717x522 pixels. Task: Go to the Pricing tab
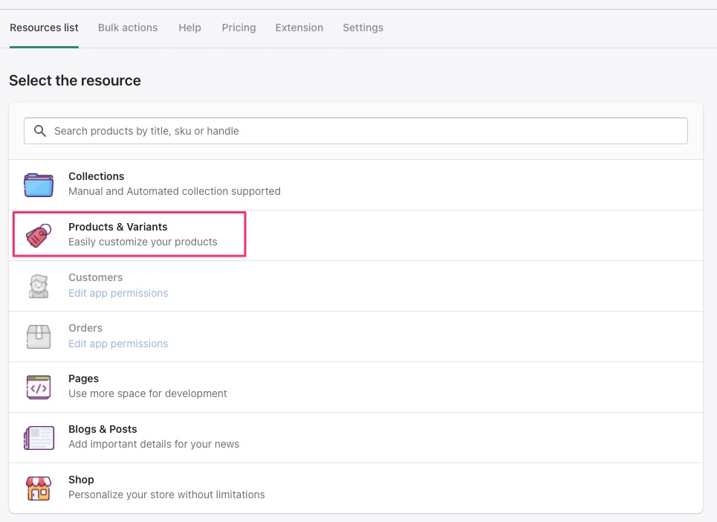click(x=239, y=28)
